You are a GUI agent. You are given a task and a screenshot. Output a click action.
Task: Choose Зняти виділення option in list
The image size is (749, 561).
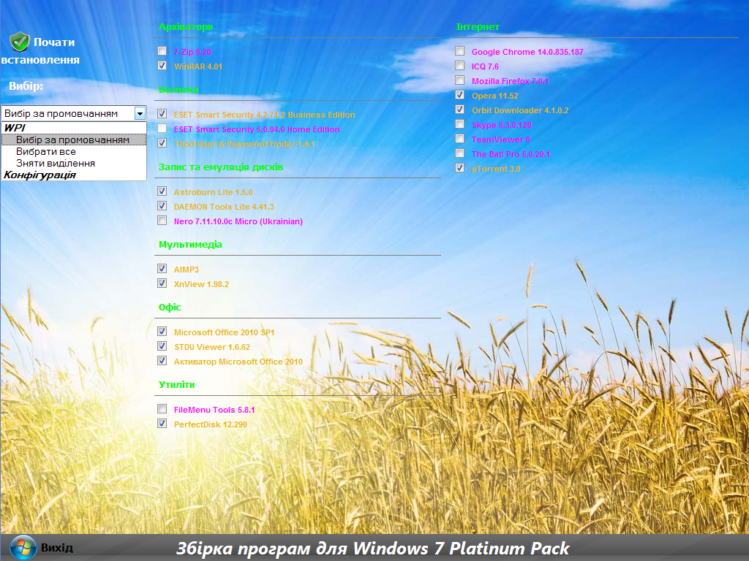[56, 163]
